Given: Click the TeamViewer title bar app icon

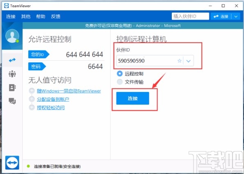Looking at the screenshot, I should click(x=7, y=6).
